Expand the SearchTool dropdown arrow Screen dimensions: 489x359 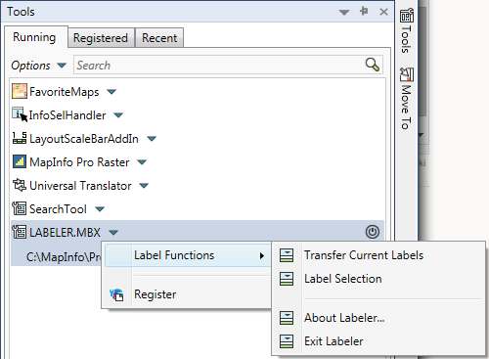point(100,209)
